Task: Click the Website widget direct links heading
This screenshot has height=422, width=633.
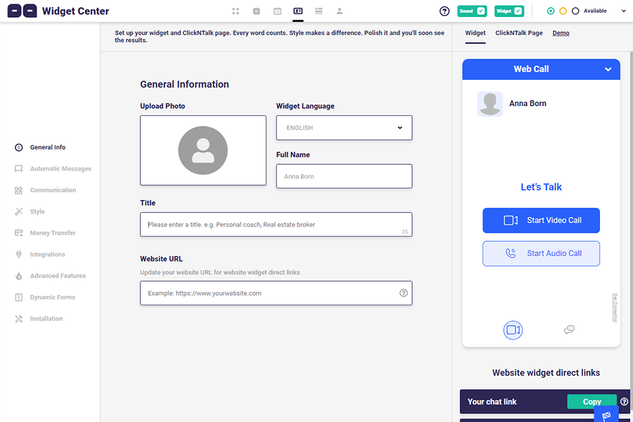Action: coord(546,373)
